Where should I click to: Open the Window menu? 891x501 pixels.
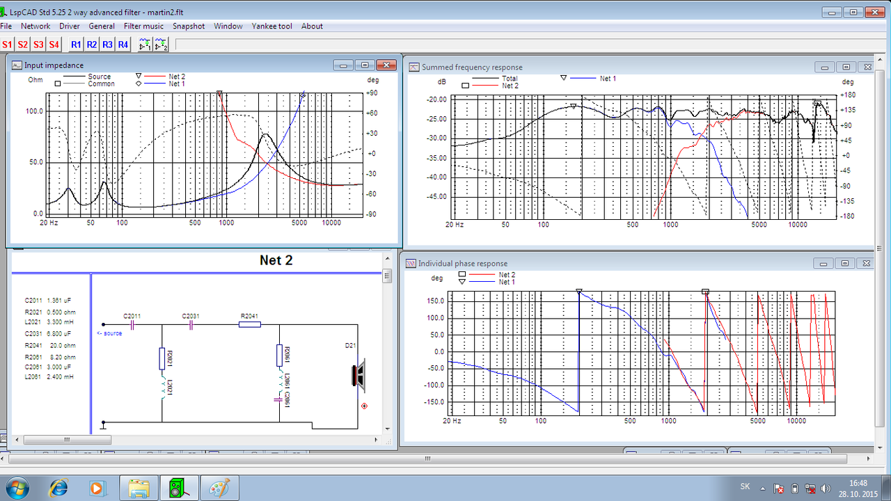click(x=228, y=26)
